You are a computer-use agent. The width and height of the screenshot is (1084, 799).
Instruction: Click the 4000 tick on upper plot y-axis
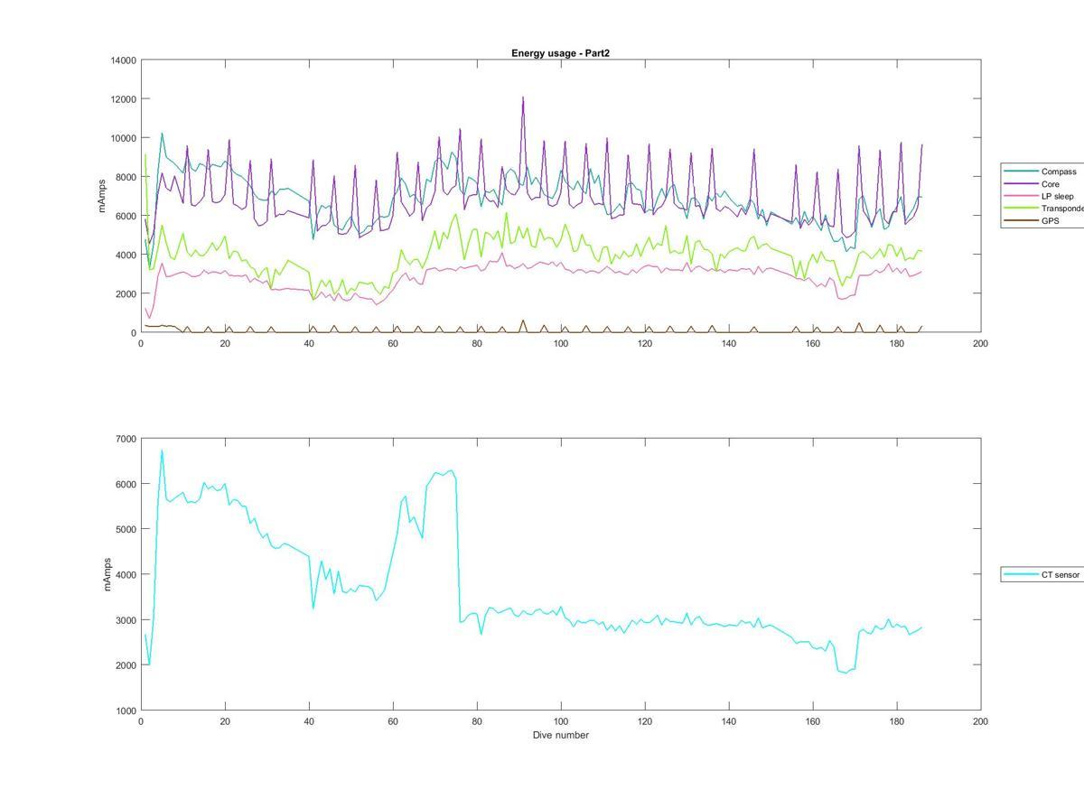(126, 255)
